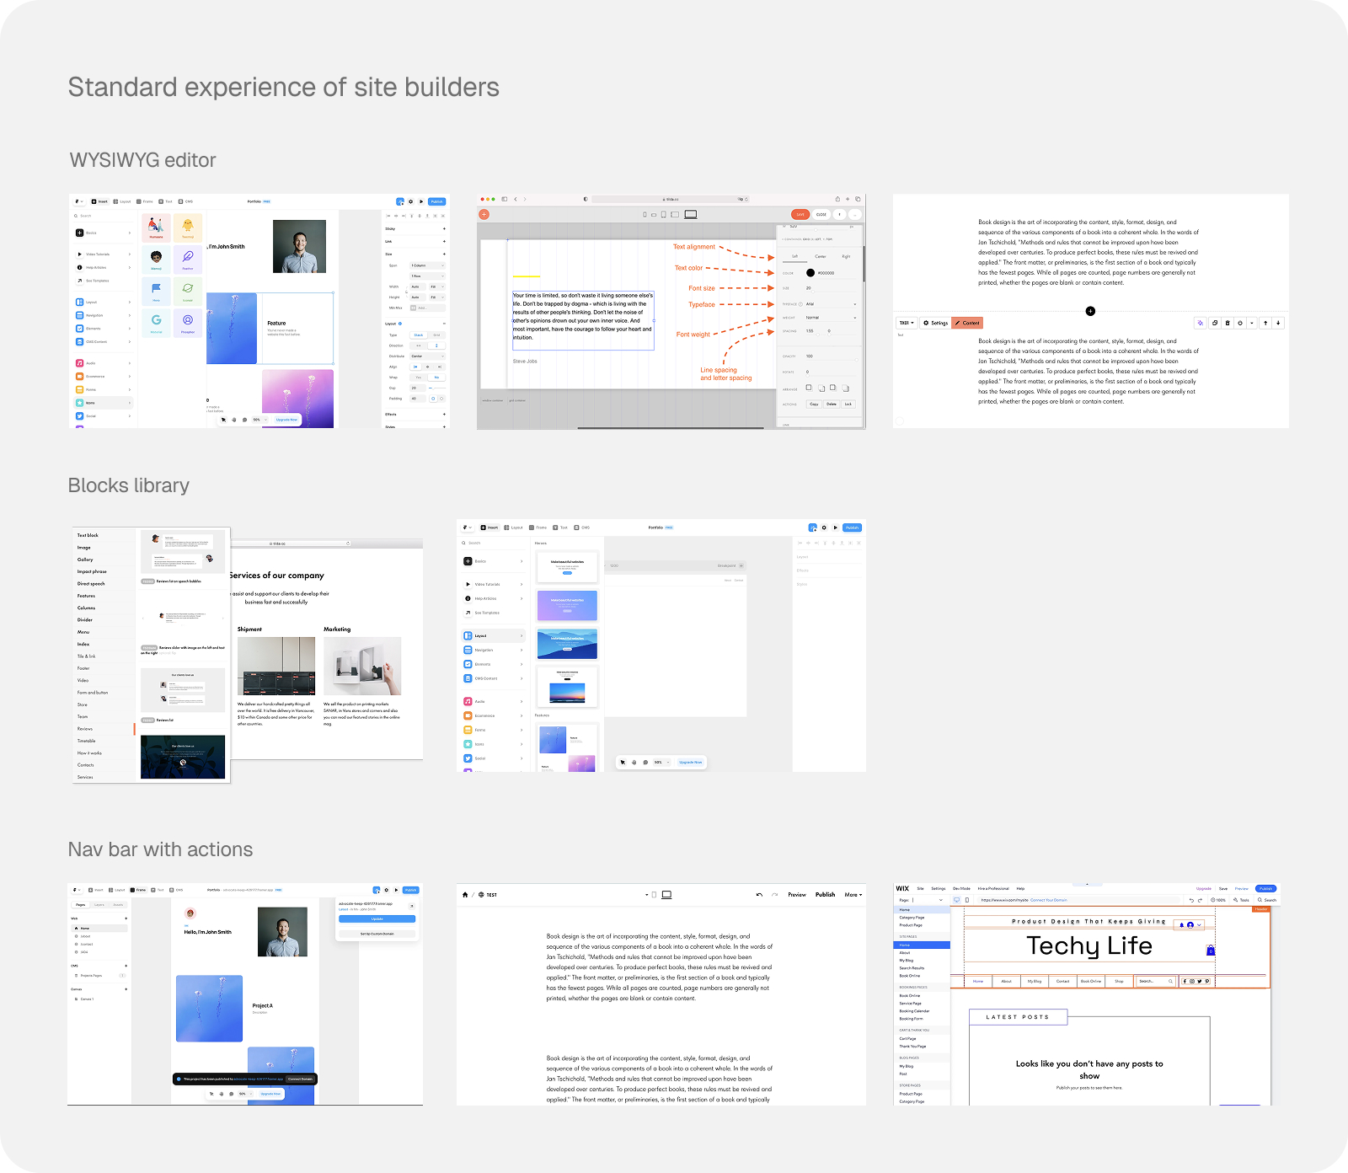Select Reviews in the Tilda block category list
This screenshot has width=1348, height=1173.
104,728
